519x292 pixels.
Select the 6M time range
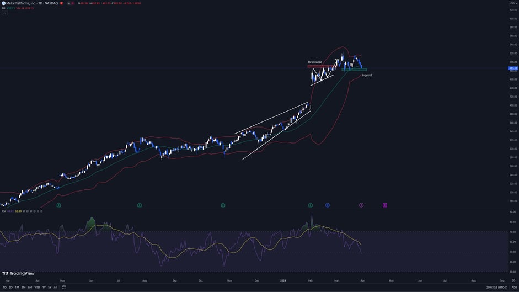pos(30,288)
